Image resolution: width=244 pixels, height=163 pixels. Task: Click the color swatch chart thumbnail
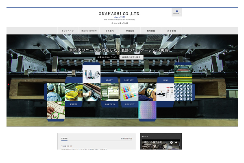[x=129, y=92]
